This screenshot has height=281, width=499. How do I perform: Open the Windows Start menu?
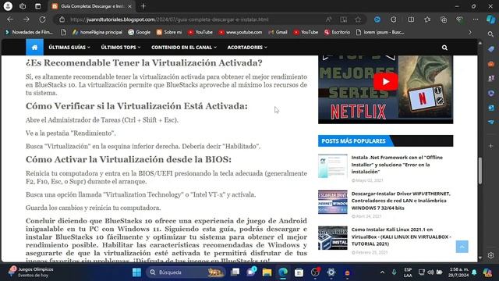137,272
